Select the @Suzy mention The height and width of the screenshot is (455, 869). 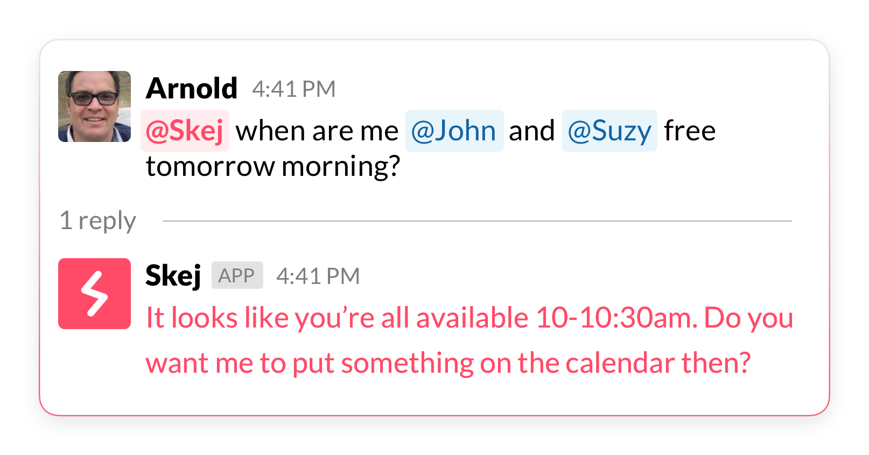(x=609, y=131)
